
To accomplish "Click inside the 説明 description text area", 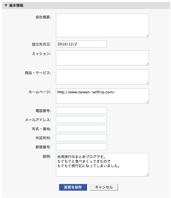I will [102, 165].
